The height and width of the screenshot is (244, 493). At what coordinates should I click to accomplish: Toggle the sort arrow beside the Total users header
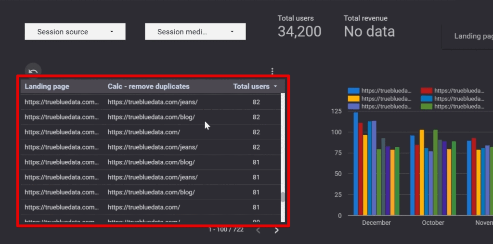click(275, 87)
